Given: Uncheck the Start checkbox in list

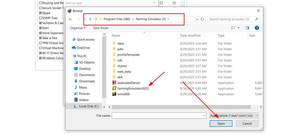Looking at the screenshot, I should (40, 28).
